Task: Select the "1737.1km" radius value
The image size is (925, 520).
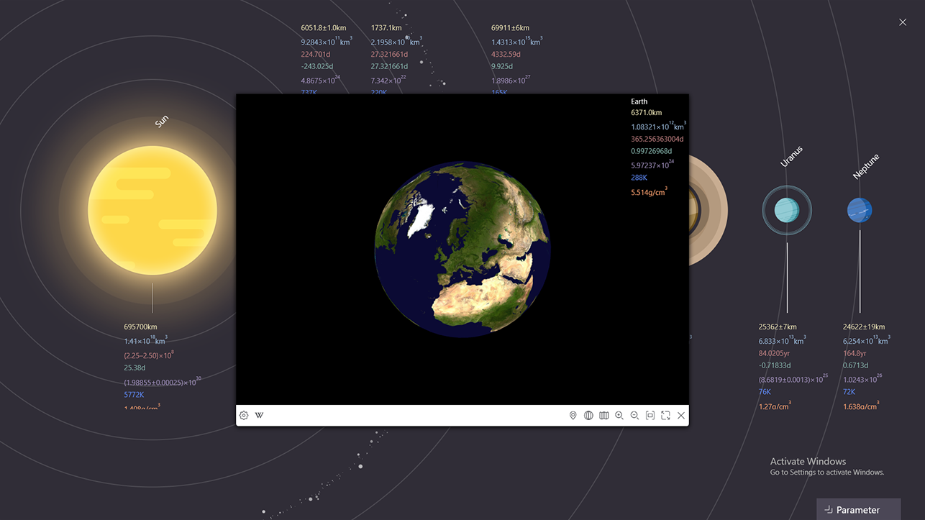Action: 386,28
